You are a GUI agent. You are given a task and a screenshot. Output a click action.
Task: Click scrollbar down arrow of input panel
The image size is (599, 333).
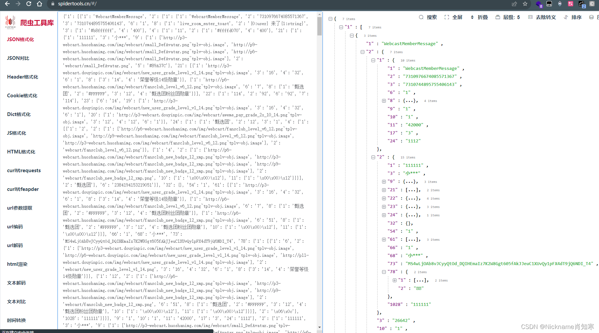[320, 327]
